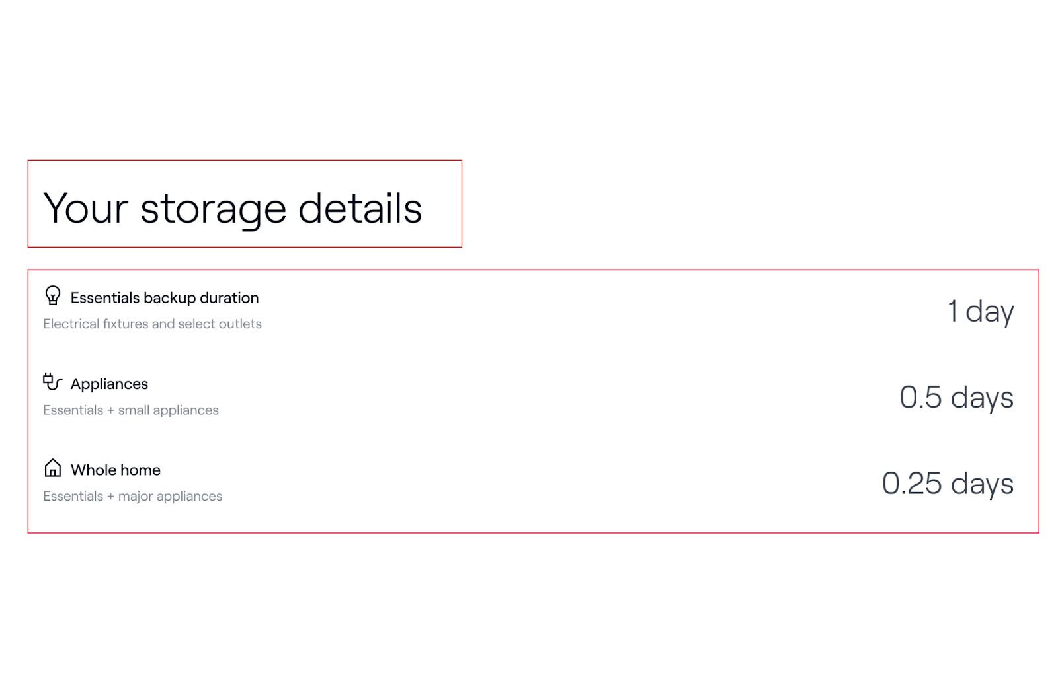Viewport: 1058px width, 685px height.
Task: Click the Appliances row title
Action: pyautogui.click(x=109, y=384)
